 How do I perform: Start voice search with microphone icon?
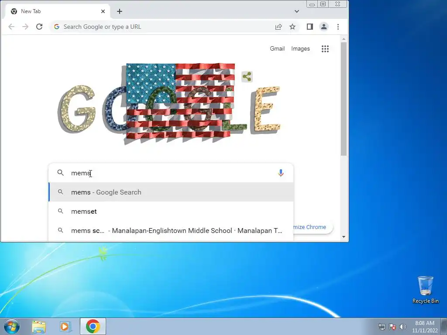[281, 173]
